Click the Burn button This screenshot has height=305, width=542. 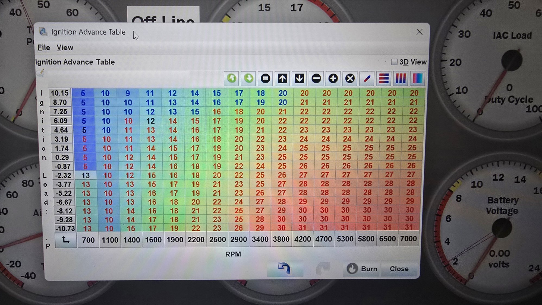click(362, 269)
